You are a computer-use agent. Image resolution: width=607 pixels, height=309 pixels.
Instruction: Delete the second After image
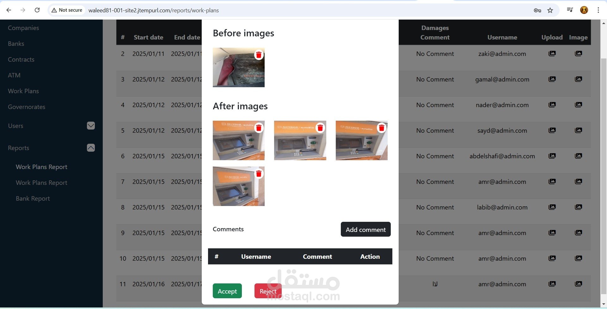320,128
